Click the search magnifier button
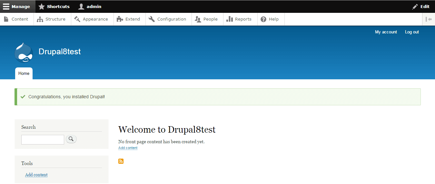Screen dimensions: 435x184 pyautogui.click(x=71, y=139)
